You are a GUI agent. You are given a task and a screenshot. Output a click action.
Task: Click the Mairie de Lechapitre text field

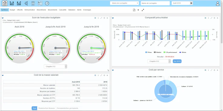pos(155,3)
